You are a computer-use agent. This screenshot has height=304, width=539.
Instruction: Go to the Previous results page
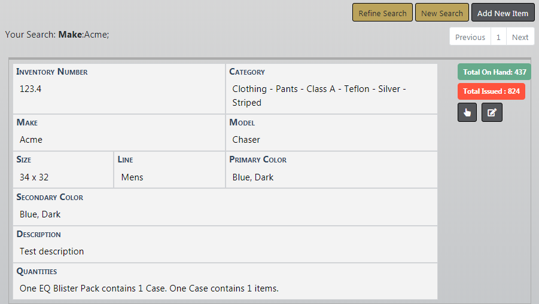pos(470,37)
